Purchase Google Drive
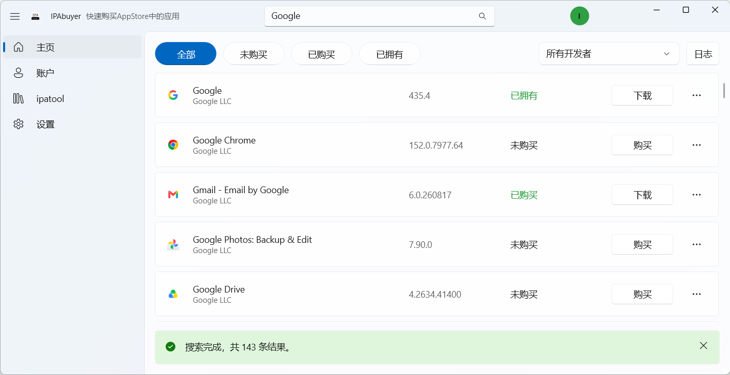Screen dimensions: 730x375 642,294
